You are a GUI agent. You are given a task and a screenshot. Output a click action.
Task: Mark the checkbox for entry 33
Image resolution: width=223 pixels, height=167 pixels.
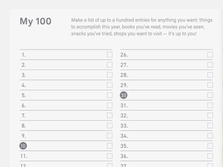pos(210,126)
